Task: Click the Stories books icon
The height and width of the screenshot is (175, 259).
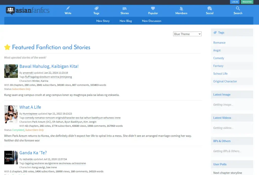Action: (x=124, y=8)
